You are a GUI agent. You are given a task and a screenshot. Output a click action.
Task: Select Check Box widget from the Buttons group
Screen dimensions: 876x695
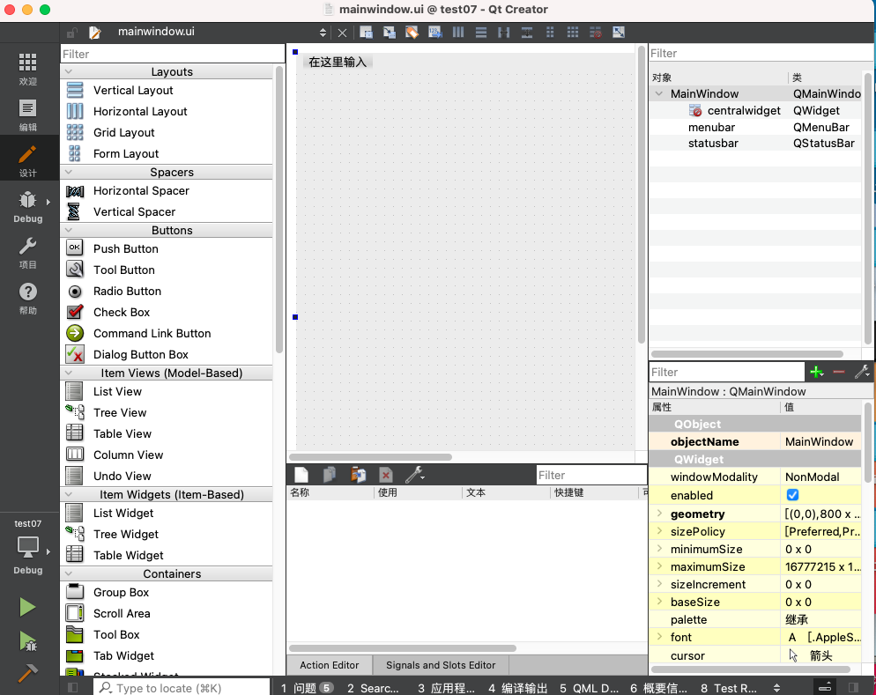click(122, 313)
